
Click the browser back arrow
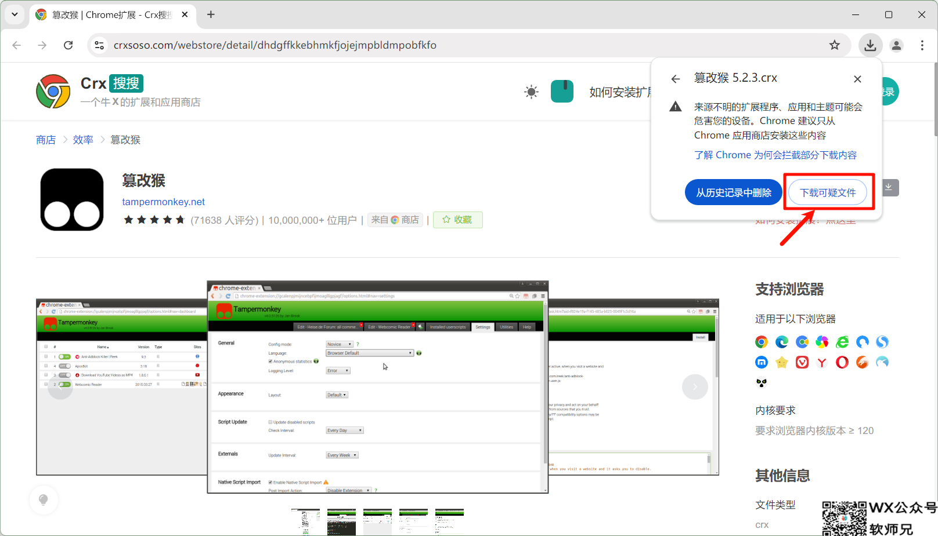click(17, 45)
